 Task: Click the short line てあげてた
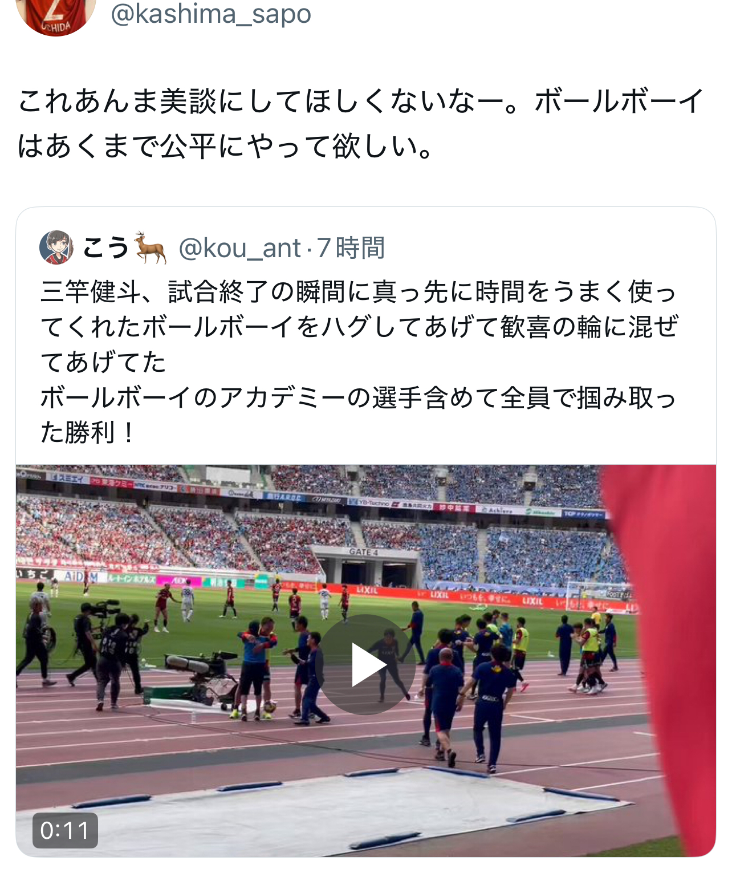pyautogui.click(x=103, y=362)
